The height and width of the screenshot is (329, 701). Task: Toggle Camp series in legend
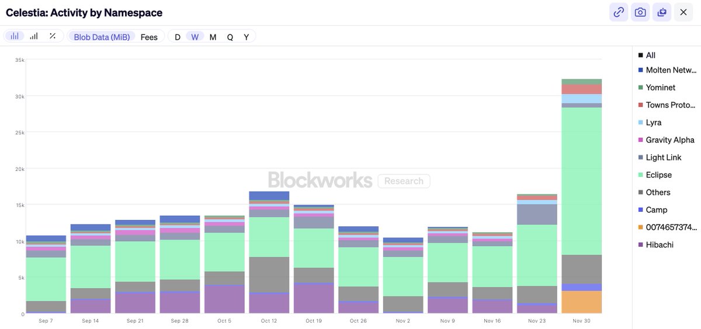653,210
